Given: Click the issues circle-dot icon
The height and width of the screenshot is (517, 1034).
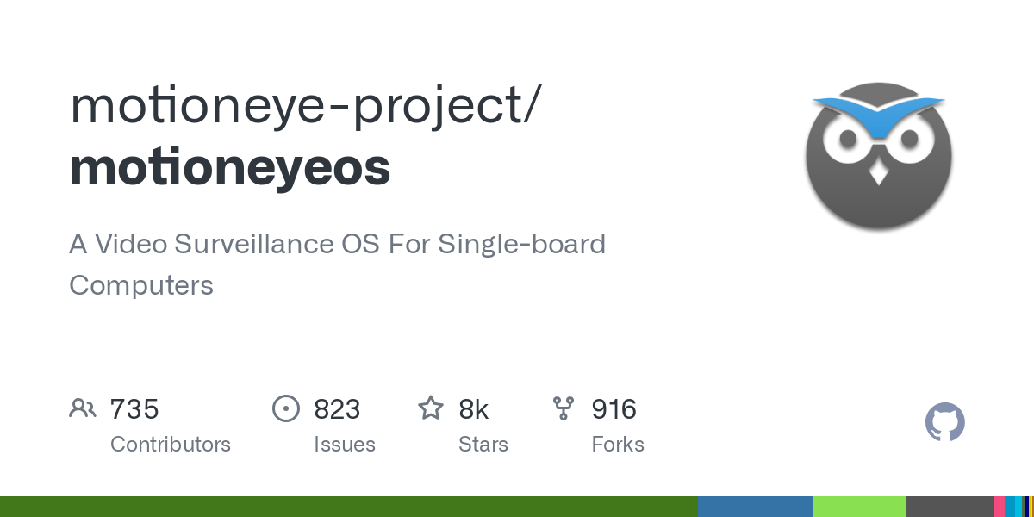Looking at the screenshot, I should pos(286,408).
